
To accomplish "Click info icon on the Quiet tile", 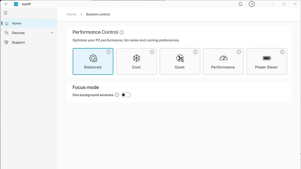I will point(195,52).
